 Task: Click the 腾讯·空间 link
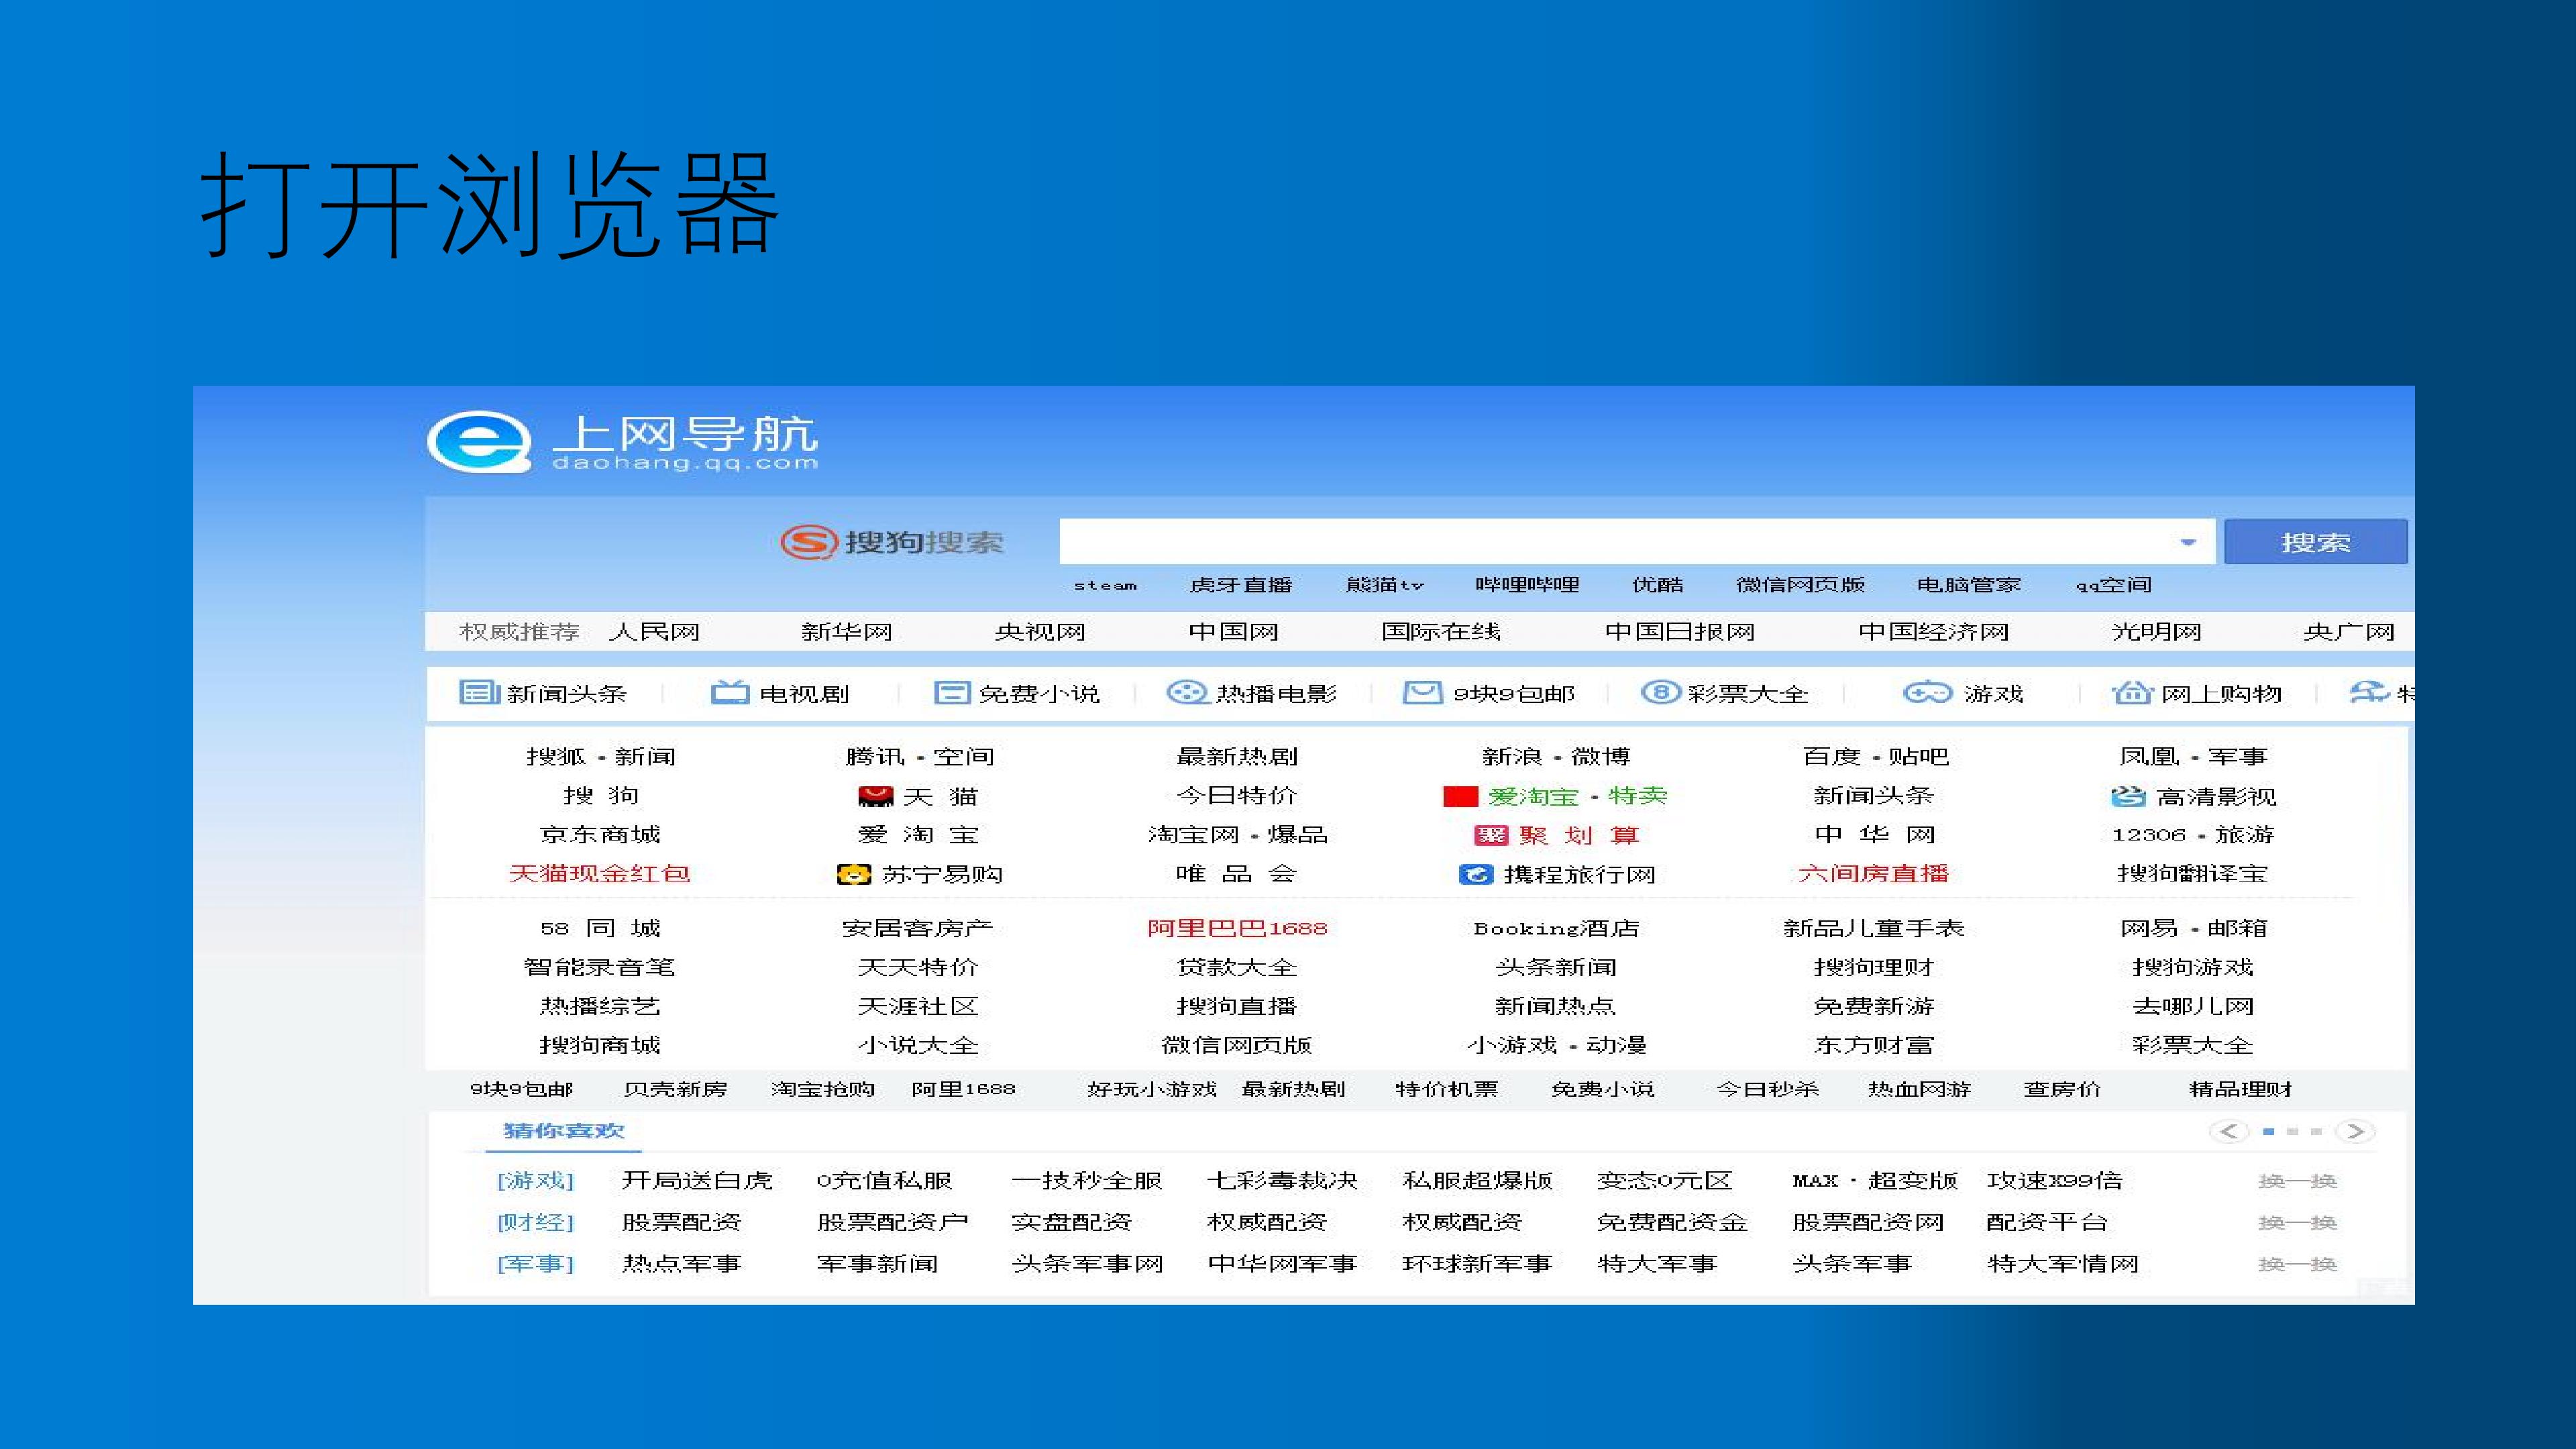(x=919, y=757)
